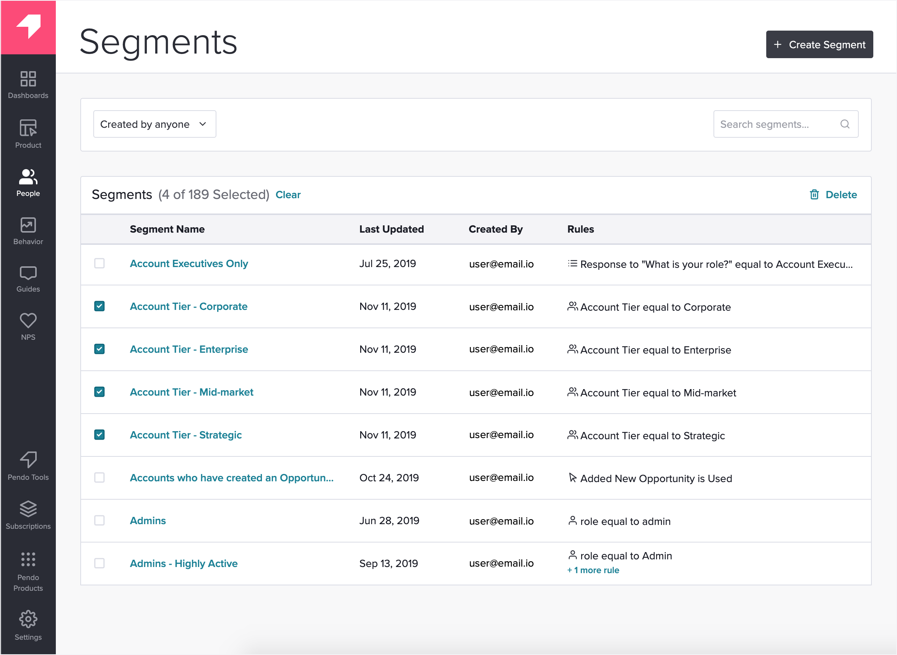Viewport: 897px width, 655px height.
Task: Open the Subscriptions layers icon
Action: click(x=28, y=509)
